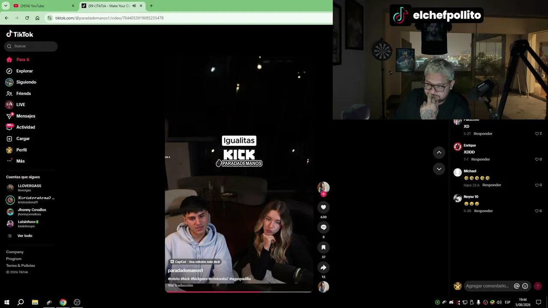The height and width of the screenshot is (308, 548).
Task: Open the Company footer link
Action: [15, 252]
